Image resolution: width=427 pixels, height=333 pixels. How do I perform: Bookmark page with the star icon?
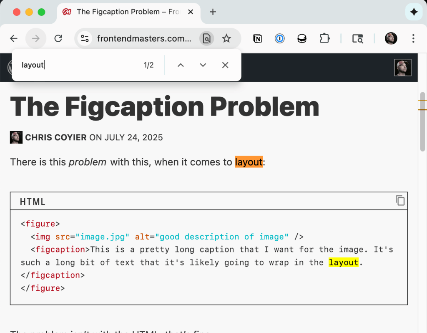(226, 39)
